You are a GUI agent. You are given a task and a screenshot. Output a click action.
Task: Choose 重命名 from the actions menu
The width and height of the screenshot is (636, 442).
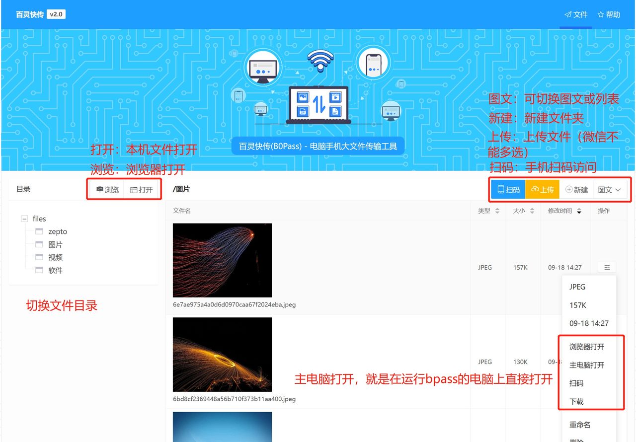point(580,425)
